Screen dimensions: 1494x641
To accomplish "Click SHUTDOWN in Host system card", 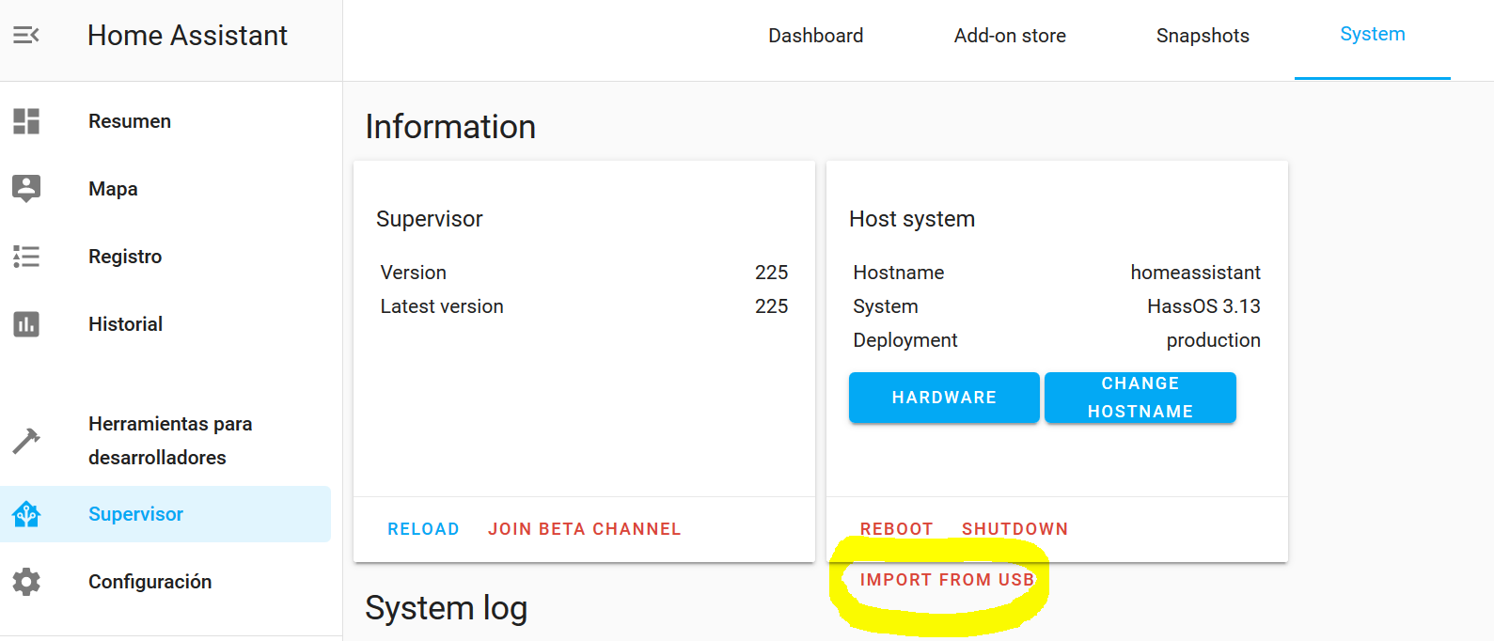I will coord(1014,529).
